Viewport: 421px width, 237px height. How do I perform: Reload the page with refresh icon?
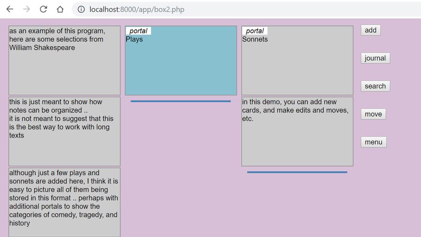point(43,9)
